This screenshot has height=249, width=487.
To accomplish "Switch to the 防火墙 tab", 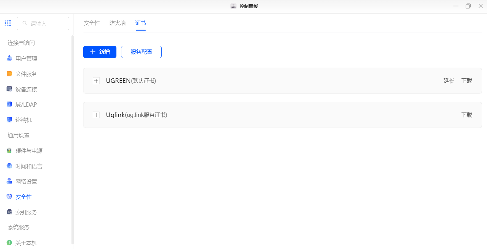I will [117, 23].
